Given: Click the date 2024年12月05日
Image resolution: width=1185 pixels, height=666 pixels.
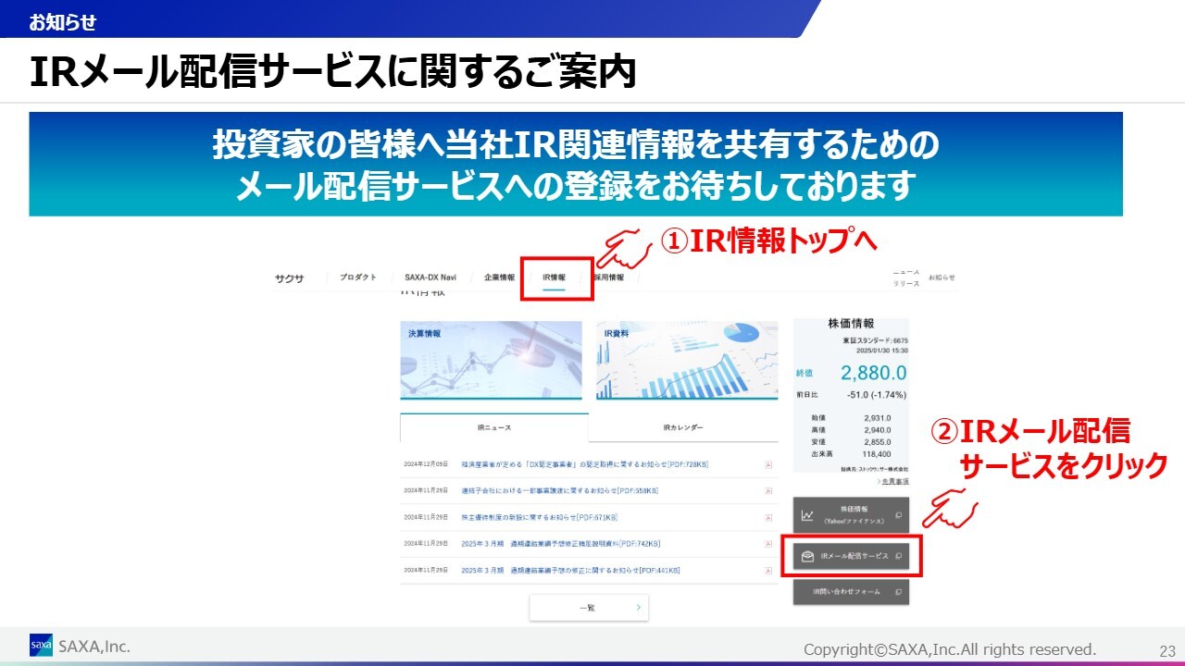Looking at the screenshot, I should 426,464.
